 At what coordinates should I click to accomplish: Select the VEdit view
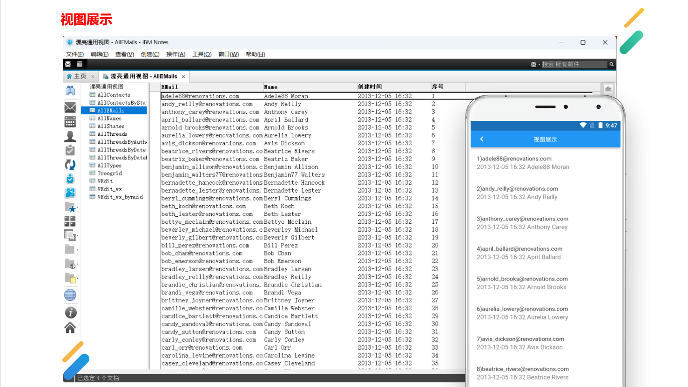pos(105,181)
